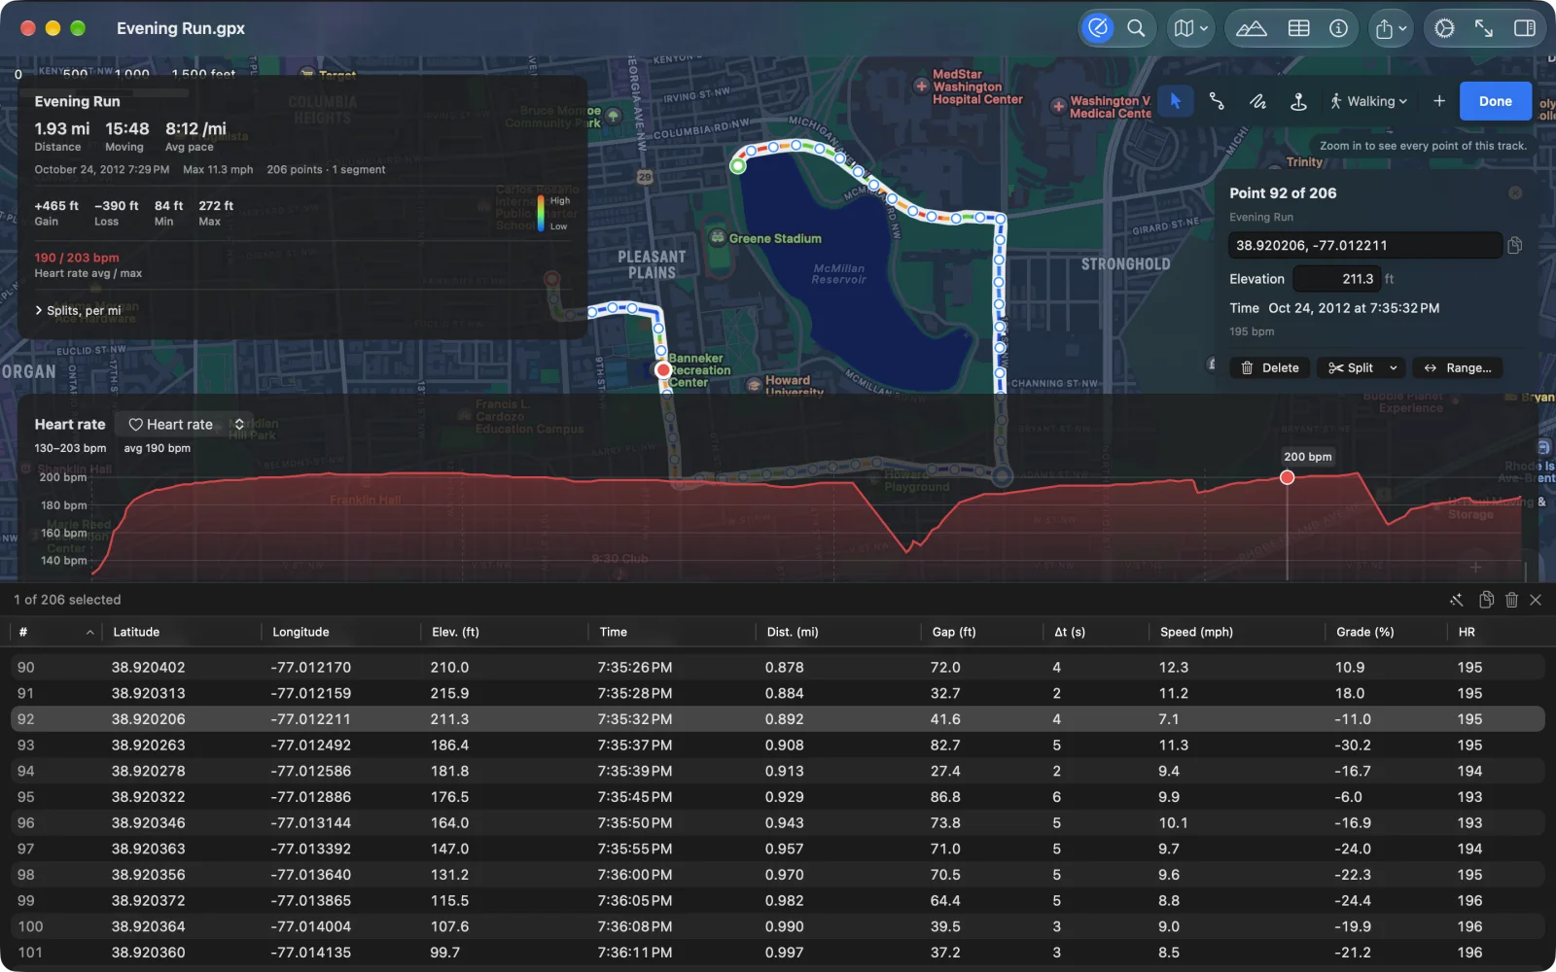Click the plus add button in edit bar
The image size is (1556, 972).
click(x=1439, y=101)
